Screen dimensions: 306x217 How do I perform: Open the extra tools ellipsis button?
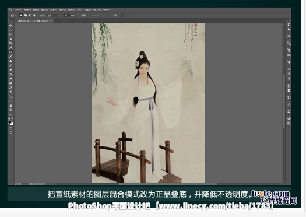(x=10, y=114)
